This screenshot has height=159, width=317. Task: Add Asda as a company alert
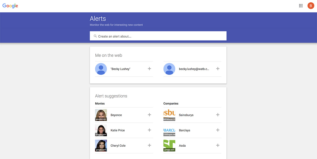[x=218, y=145]
